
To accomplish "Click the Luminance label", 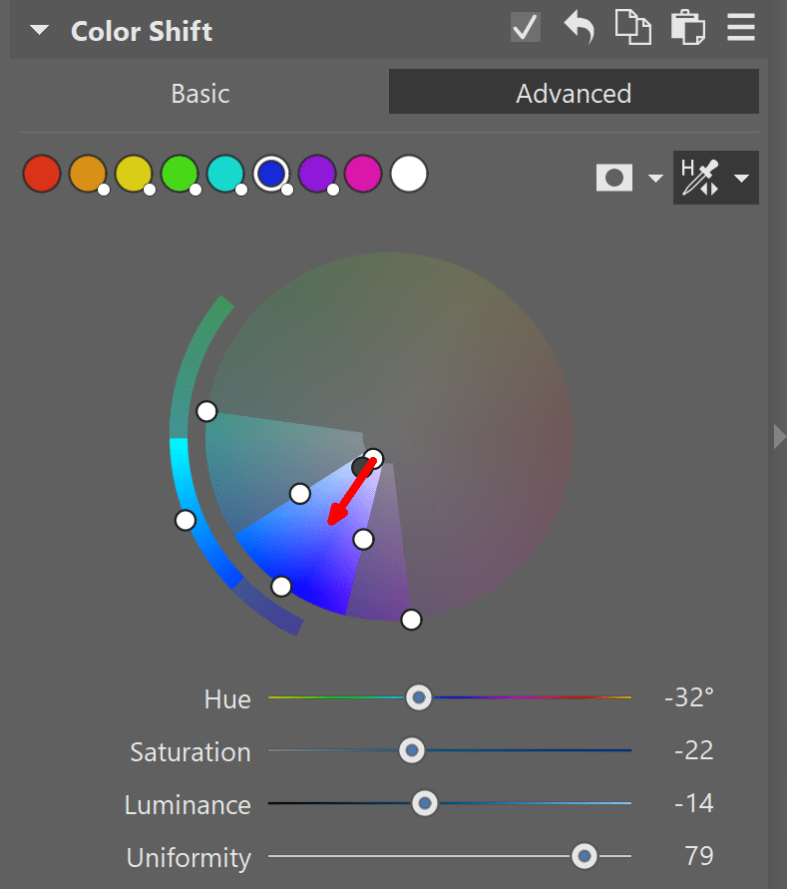I will [x=188, y=805].
